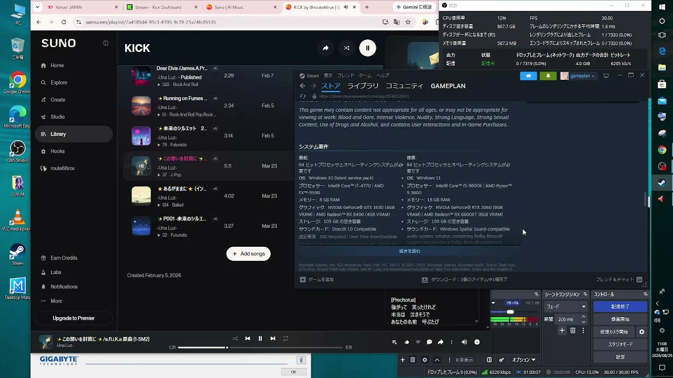Skip to the previous track in the player
673x378 pixels.
[248, 339]
